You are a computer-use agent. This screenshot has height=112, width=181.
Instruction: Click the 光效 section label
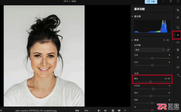(136, 73)
